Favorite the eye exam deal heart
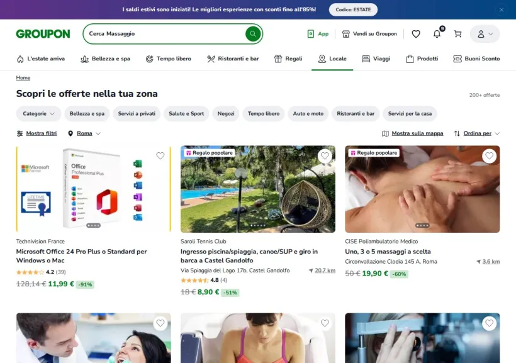The width and height of the screenshot is (516, 363). coord(490,323)
